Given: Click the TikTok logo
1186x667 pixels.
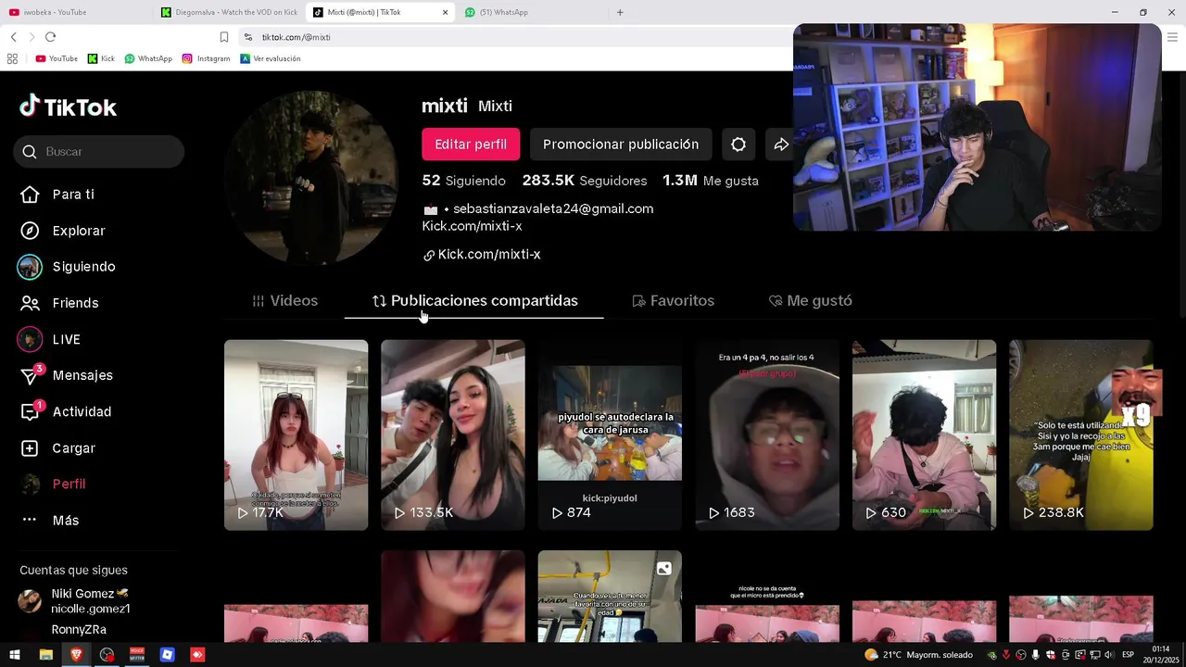Looking at the screenshot, I should [69, 107].
